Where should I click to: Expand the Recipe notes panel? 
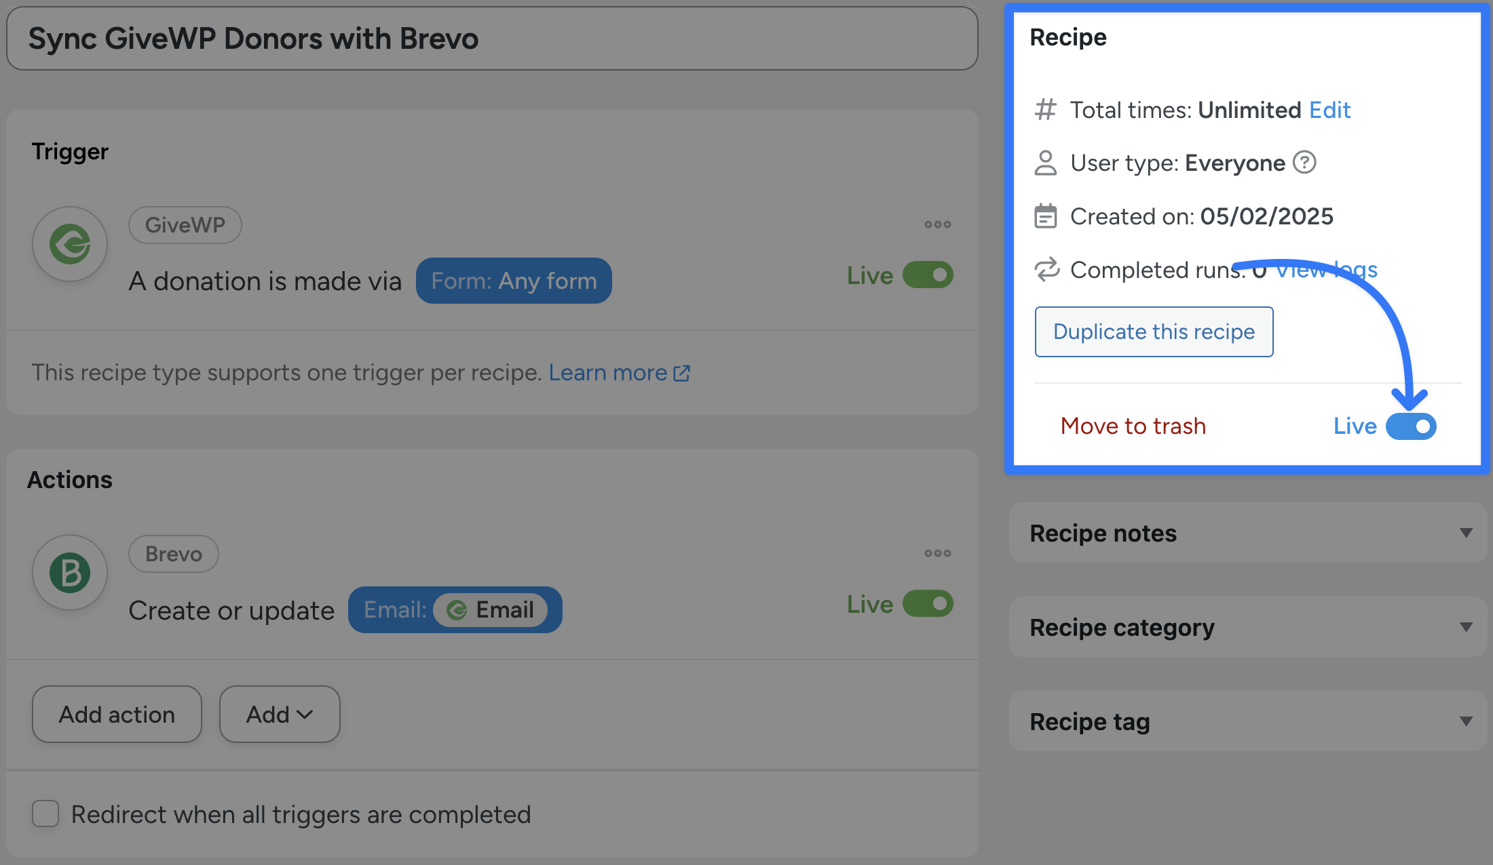(1466, 534)
